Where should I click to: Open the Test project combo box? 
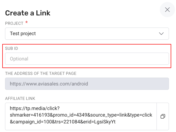coord(87,34)
